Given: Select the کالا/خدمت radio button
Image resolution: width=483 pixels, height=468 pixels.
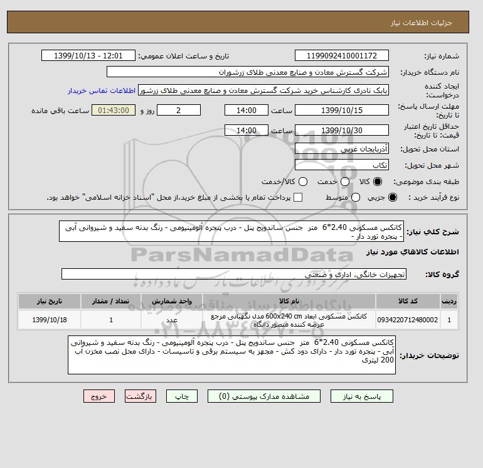Looking at the screenshot, I should (303, 182).
